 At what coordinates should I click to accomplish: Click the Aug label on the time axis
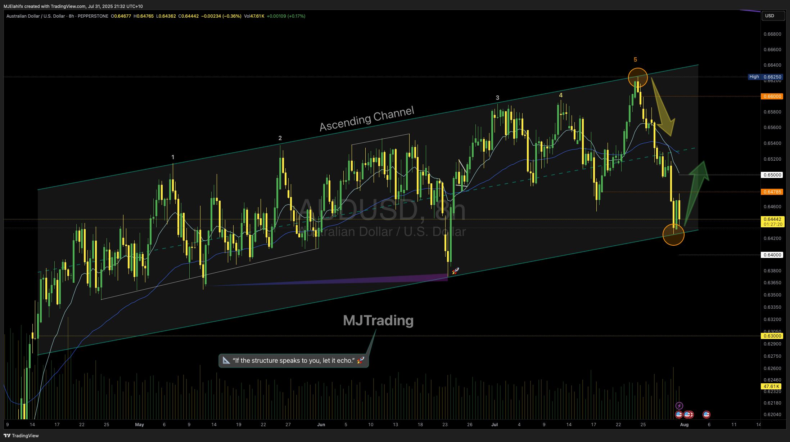684,425
